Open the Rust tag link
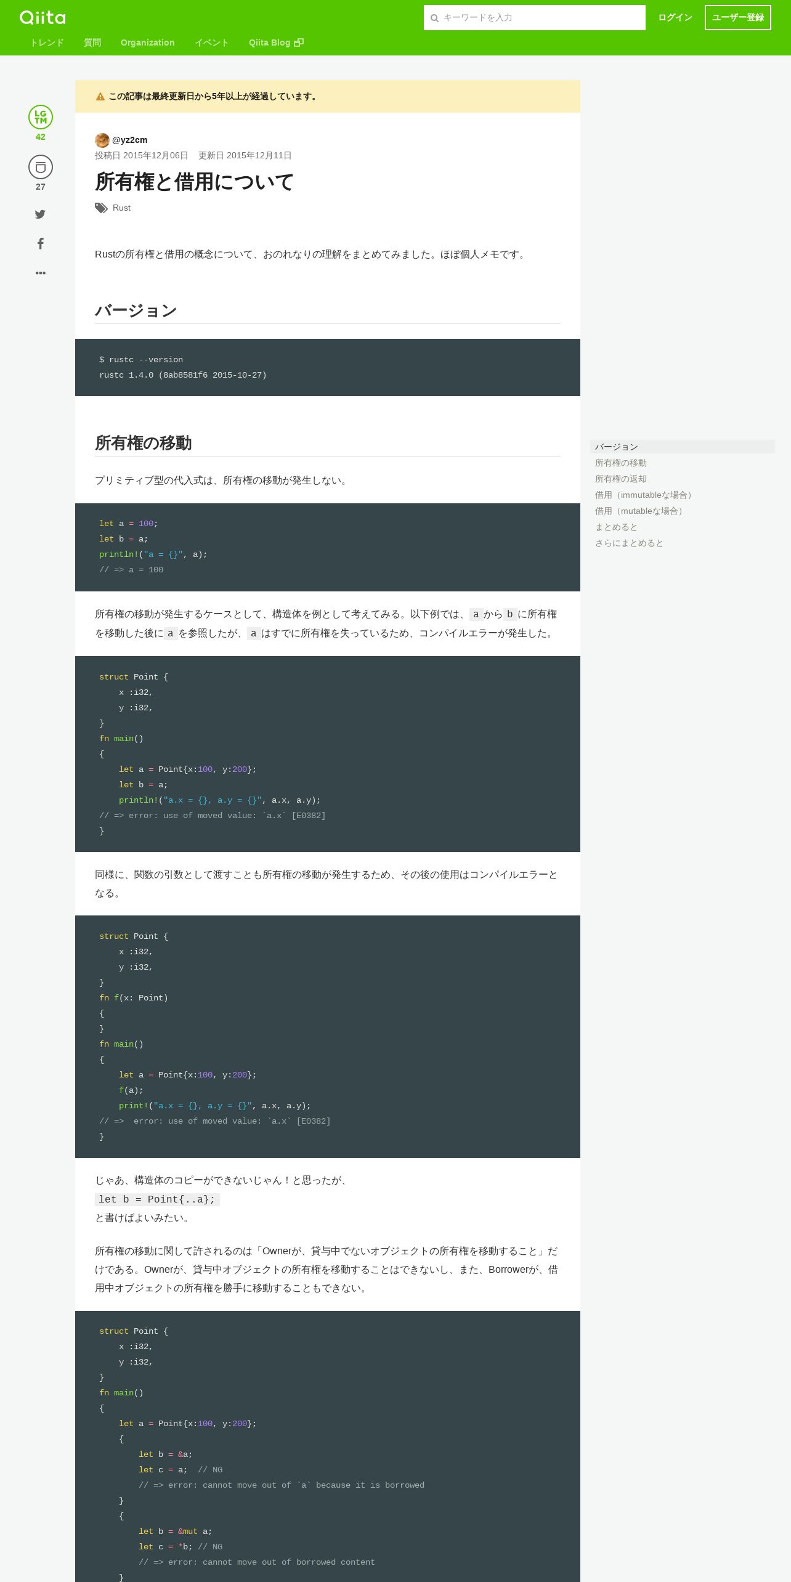Viewport: 791px width, 1582px height. tap(121, 208)
